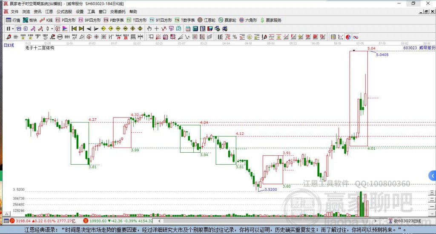The width and height of the screenshot is (436, 234).
Task: Click the 3198.04 index value in status bar
Action: (23, 221)
